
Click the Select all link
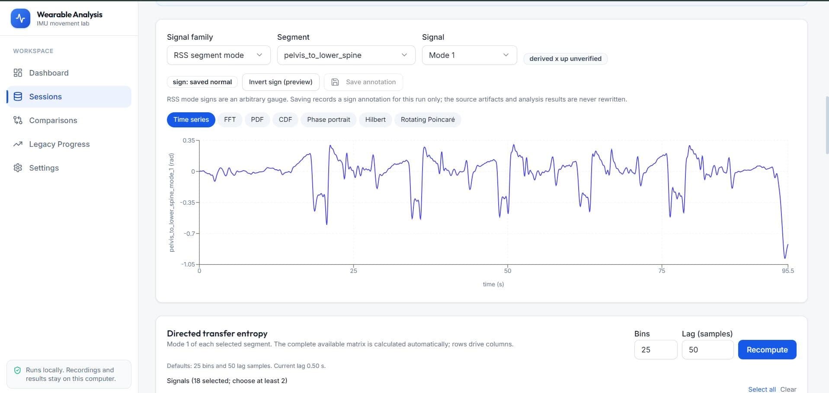pyautogui.click(x=762, y=389)
